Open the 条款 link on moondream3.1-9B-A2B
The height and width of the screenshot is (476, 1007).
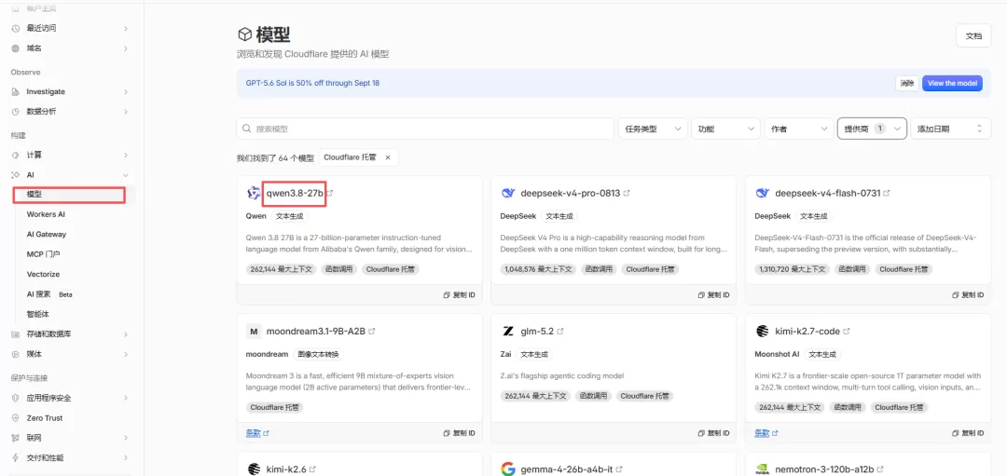(257, 433)
